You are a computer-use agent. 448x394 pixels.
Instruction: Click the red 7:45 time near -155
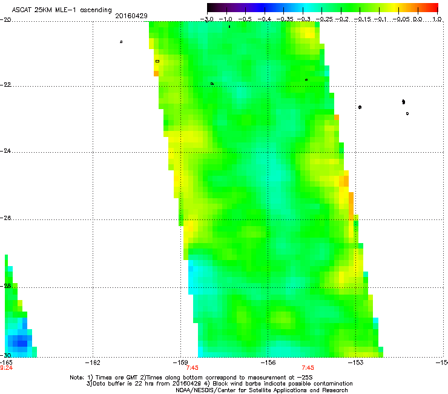(308, 368)
